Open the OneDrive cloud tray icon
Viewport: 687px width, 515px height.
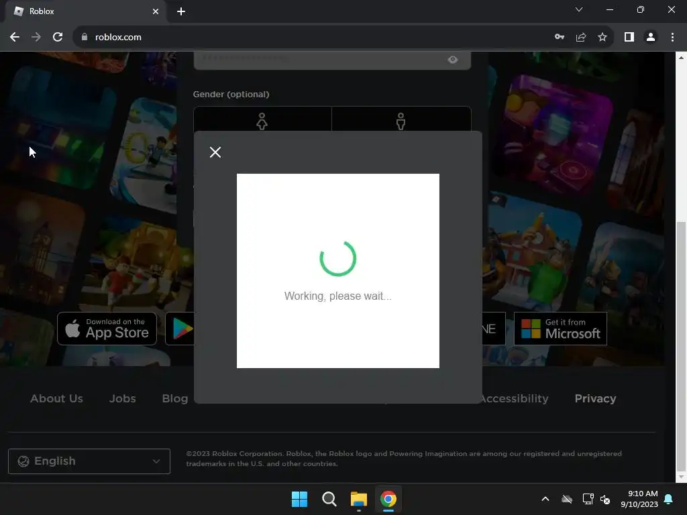pyautogui.click(x=567, y=499)
